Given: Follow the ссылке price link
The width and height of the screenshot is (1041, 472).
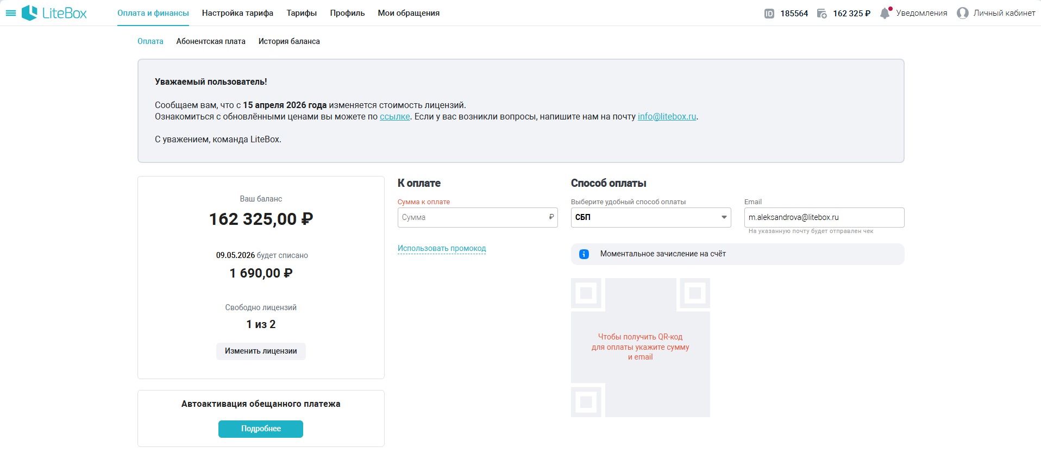Looking at the screenshot, I should coord(395,117).
